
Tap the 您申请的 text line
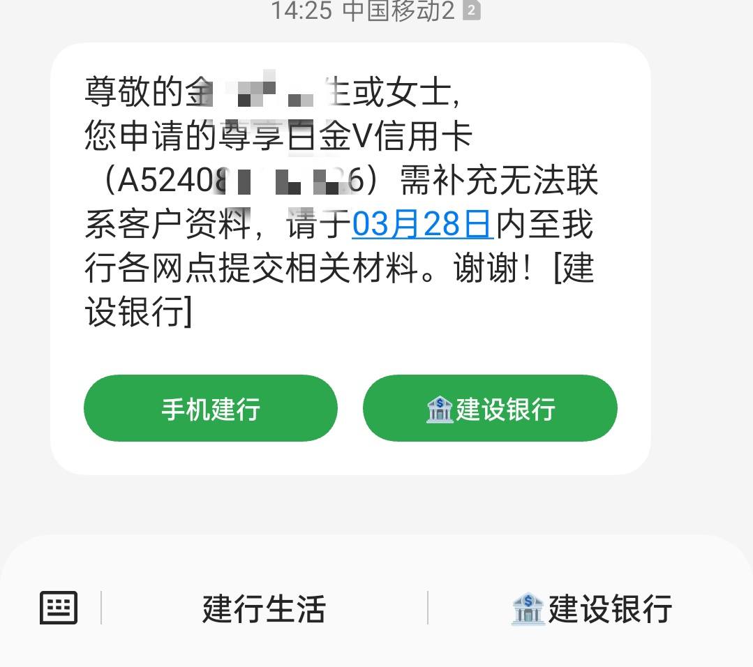coord(279,136)
